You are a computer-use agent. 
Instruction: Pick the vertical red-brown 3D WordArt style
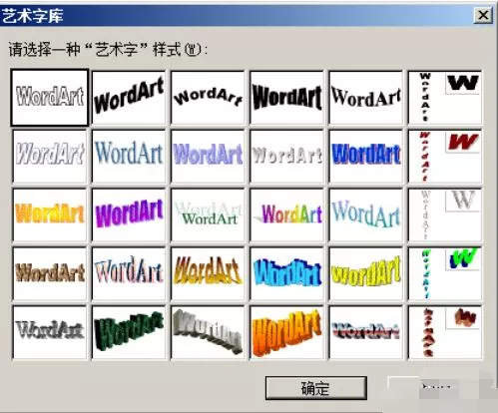click(x=445, y=332)
